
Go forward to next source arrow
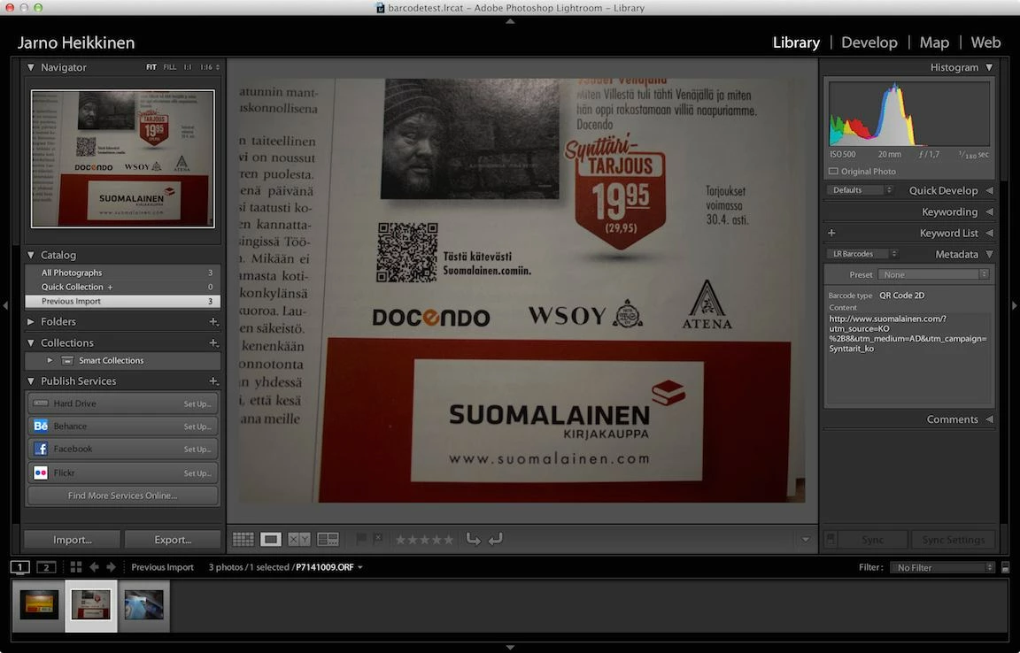coord(112,567)
